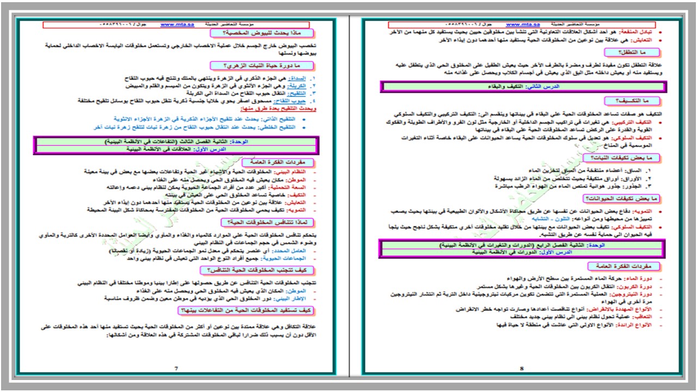Click the numbered list term "الأوراق"

632,178
